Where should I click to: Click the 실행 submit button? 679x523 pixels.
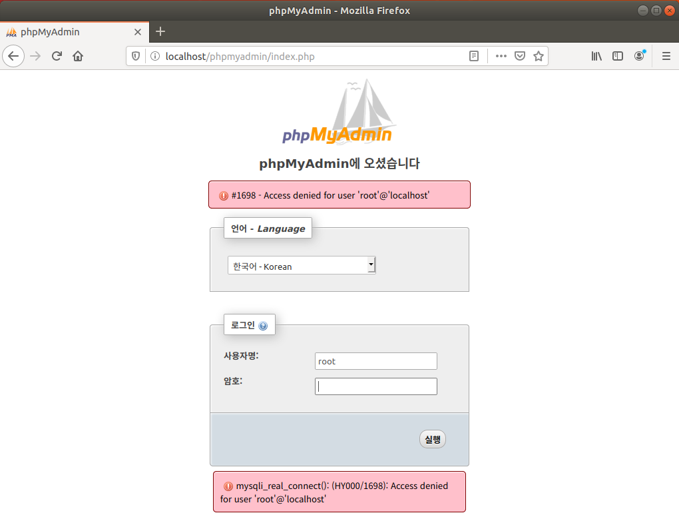pyautogui.click(x=433, y=439)
